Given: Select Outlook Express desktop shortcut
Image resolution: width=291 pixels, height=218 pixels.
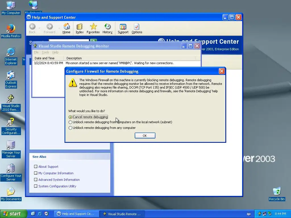Looking at the screenshot, I should coord(11,79).
